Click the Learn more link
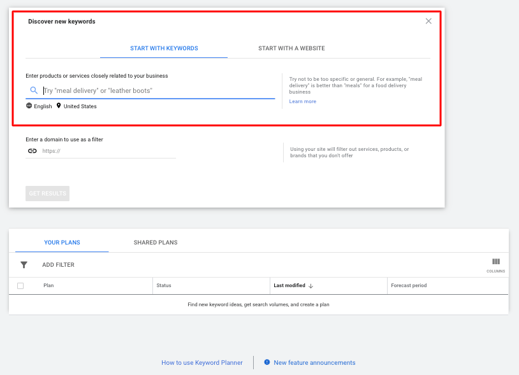The height and width of the screenshot is (375, 519). pos(302,101)
